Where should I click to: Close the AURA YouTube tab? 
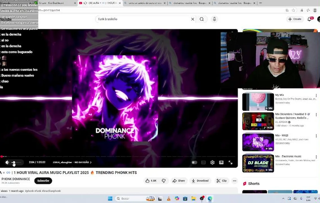coord(120,3)
